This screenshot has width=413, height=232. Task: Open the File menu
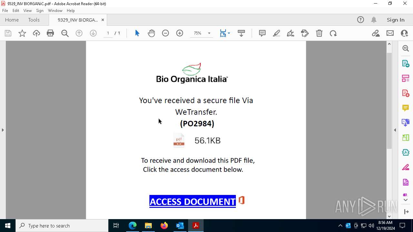coord(5,10)
